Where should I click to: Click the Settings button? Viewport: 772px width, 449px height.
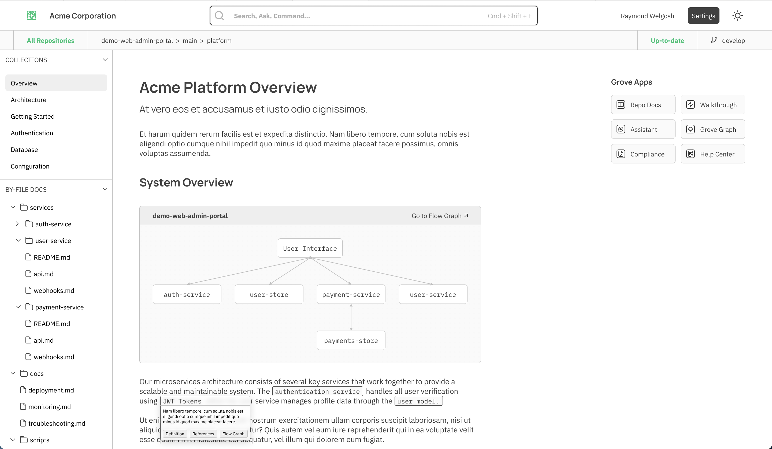pos(703,16)
